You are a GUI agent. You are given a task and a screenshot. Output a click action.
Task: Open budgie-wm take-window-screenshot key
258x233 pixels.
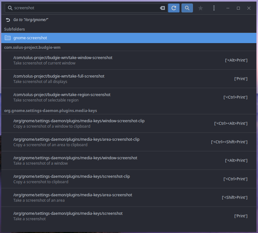click(128, 60)
